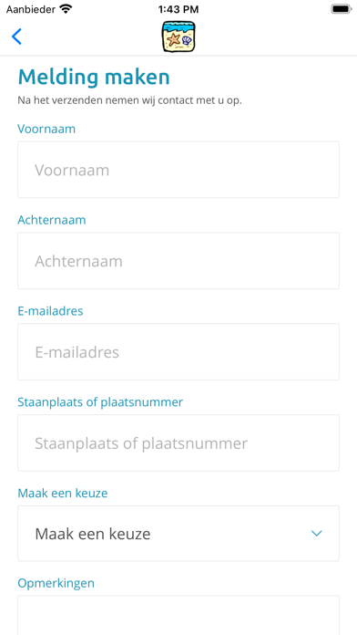The width and height of the screenshot is (357, 635).
Task: Tap the blue back arrow
Action: 16,36
